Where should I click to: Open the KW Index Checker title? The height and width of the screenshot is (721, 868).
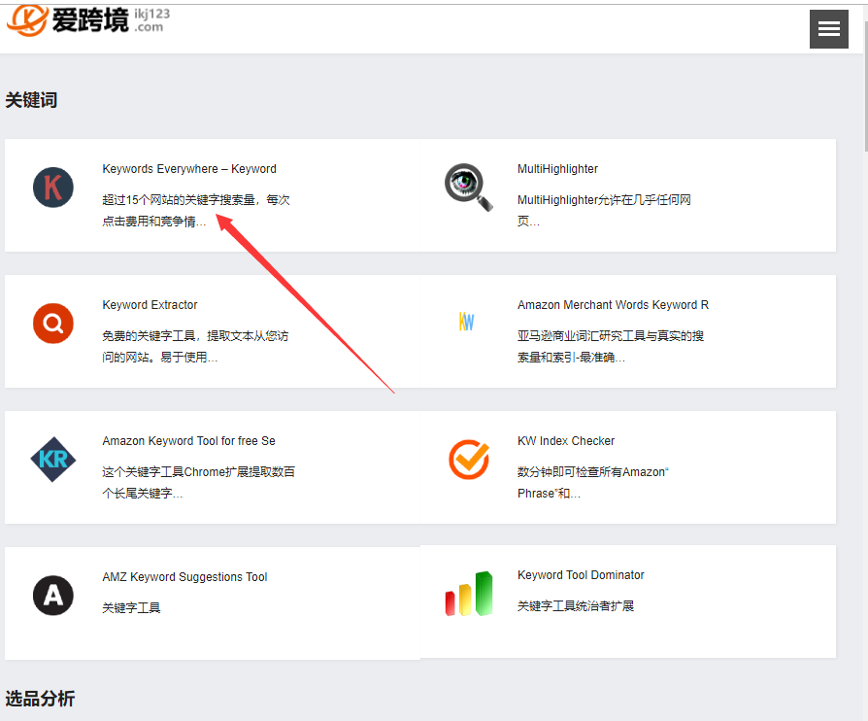566,441
